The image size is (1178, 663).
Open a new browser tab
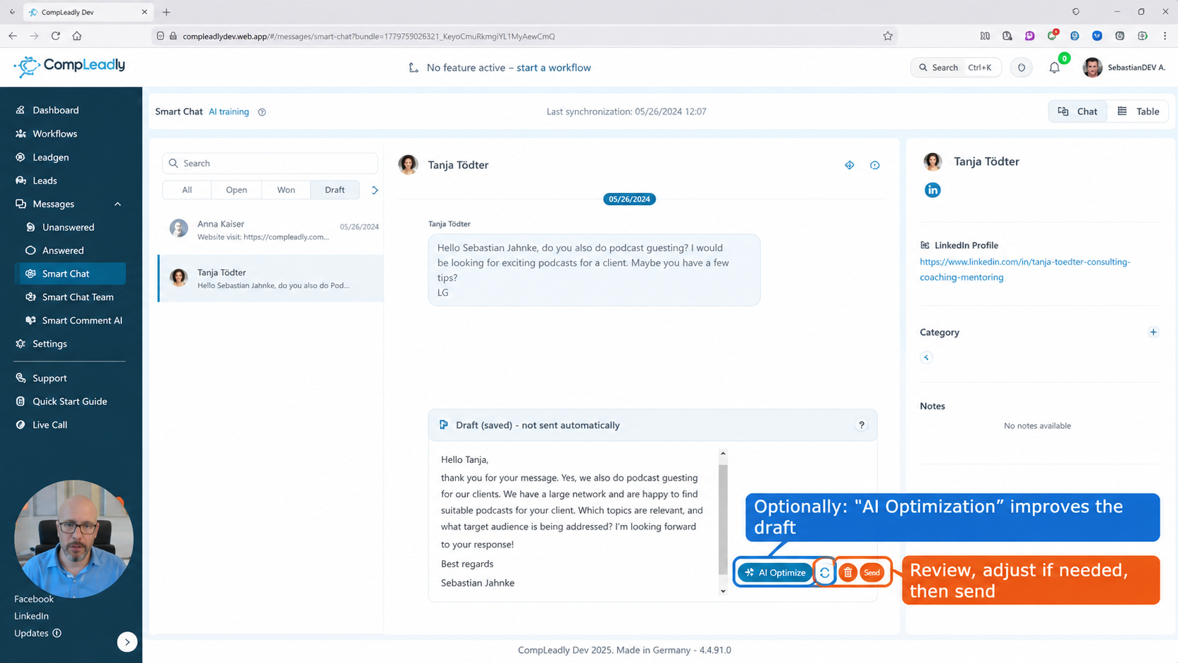click(x=166, y=12)
